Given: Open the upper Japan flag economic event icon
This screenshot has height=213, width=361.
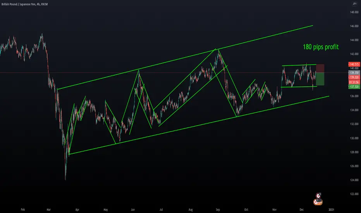Looking at the screenshot, I should tap(318, 196).
